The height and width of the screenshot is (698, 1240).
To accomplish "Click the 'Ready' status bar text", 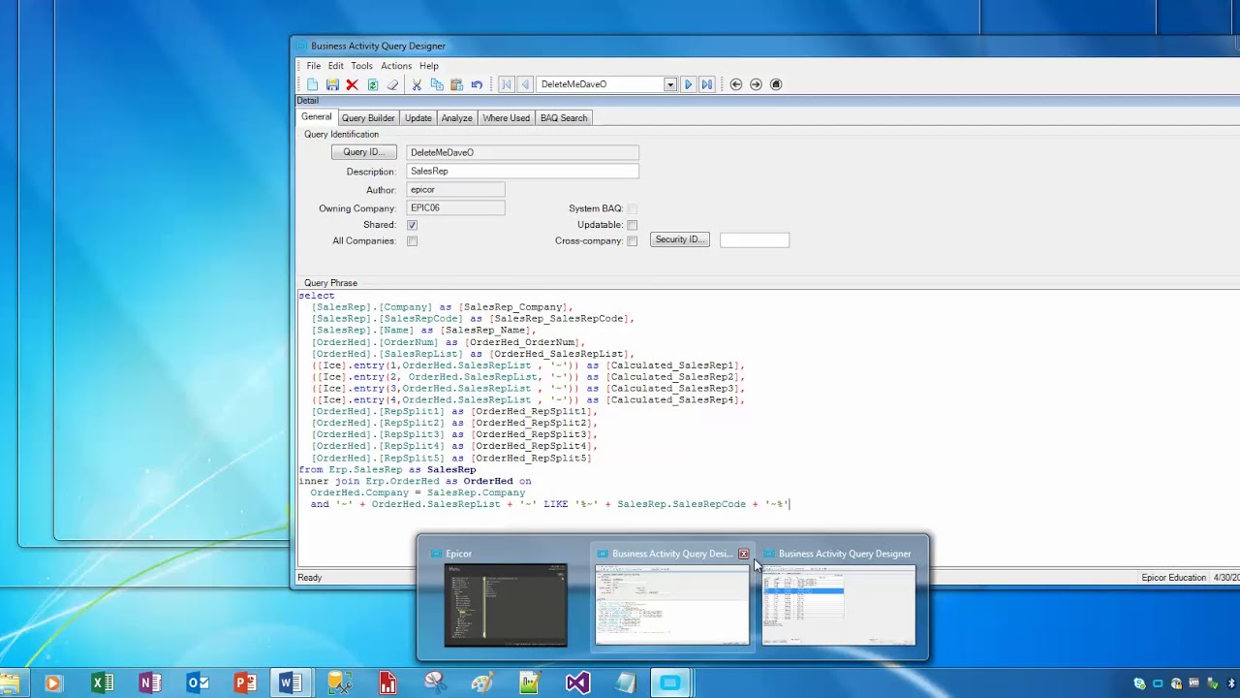I will point(310,578).
